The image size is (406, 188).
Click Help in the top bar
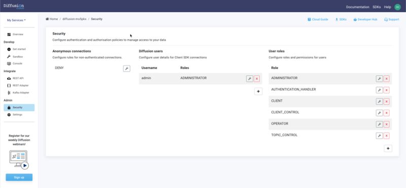(388, 7)
